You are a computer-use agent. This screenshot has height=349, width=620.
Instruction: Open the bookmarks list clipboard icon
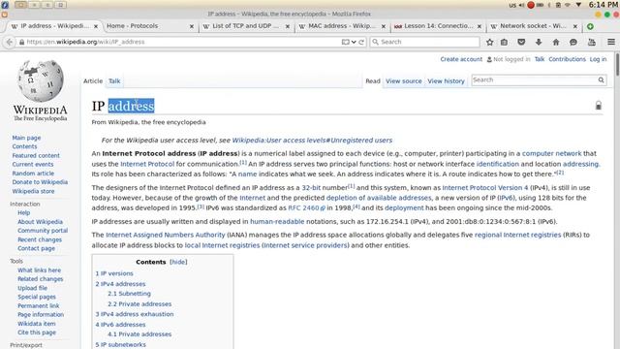(x=504, y=42)
